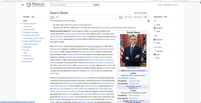The image size is (201, 103).
Task: Open the Tools dropdown menu
Action: point(146,17)
